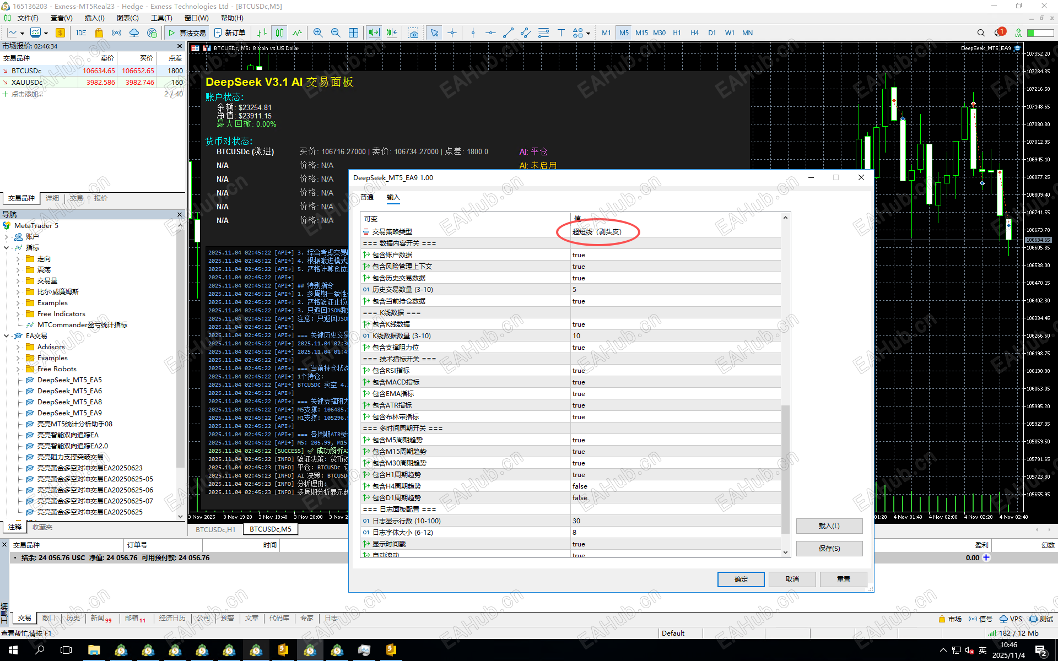Expand the Advisors folder

point(18,347)
